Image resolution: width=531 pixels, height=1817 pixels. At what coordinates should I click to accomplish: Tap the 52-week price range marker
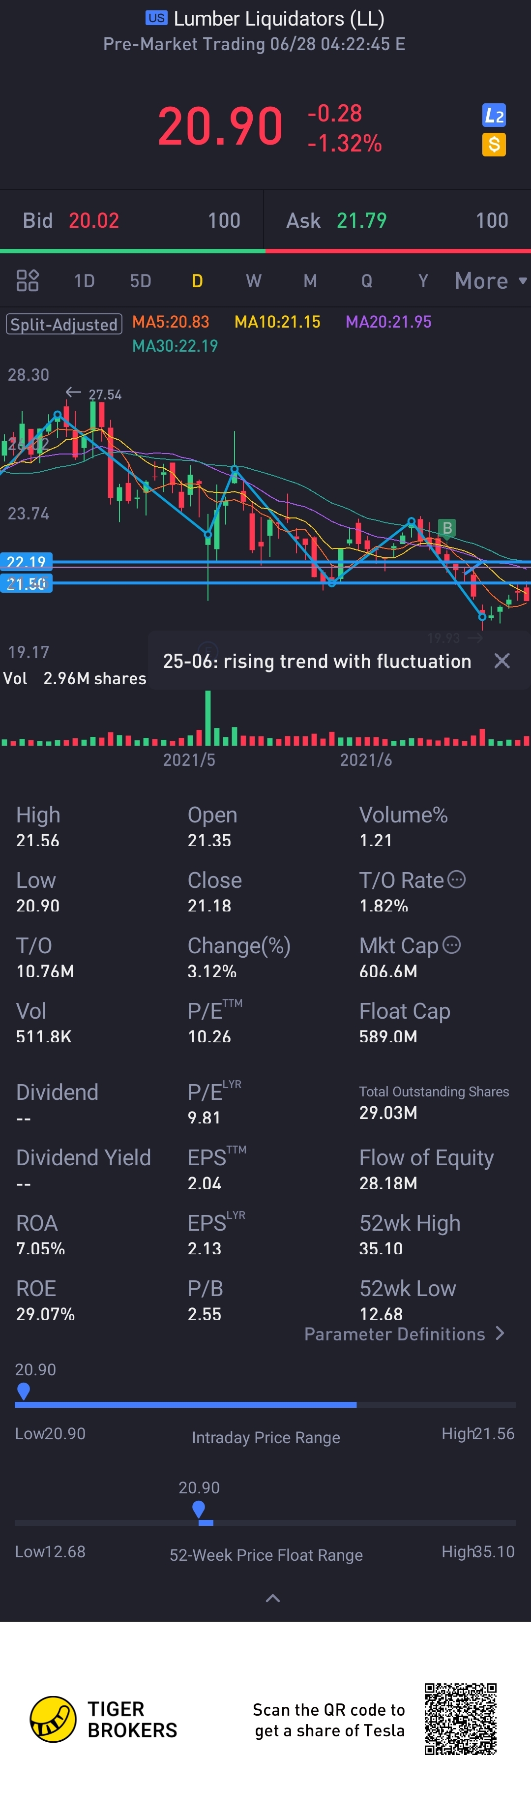[199, 1509]
